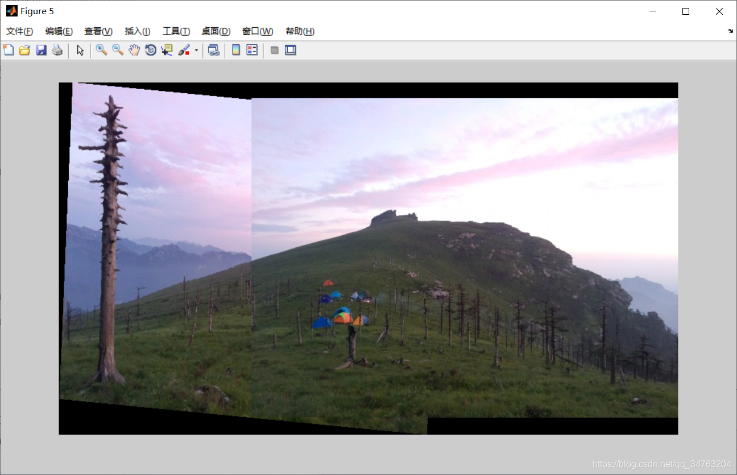Screen dimensions: 737x475
Task: Click the stitched panorama image
Action: pyautogui.click(x=368, y=259)
